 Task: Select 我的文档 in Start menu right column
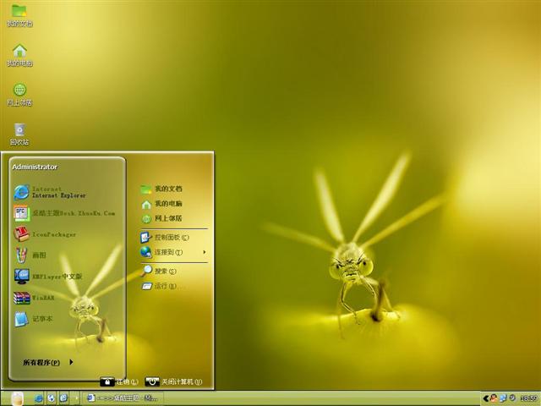click(x=161, y=189)
